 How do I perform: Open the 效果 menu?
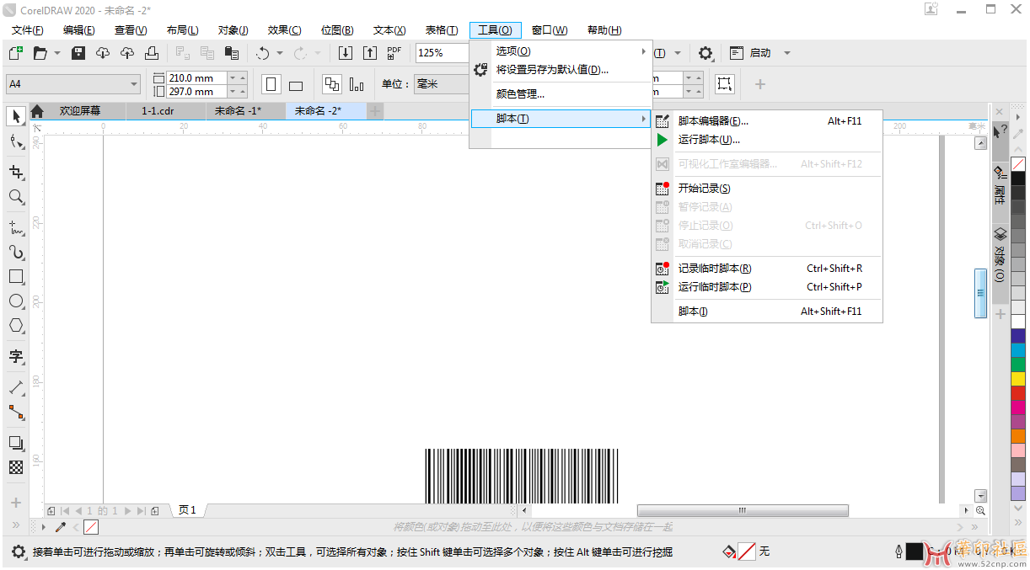[x=284, y=30]
